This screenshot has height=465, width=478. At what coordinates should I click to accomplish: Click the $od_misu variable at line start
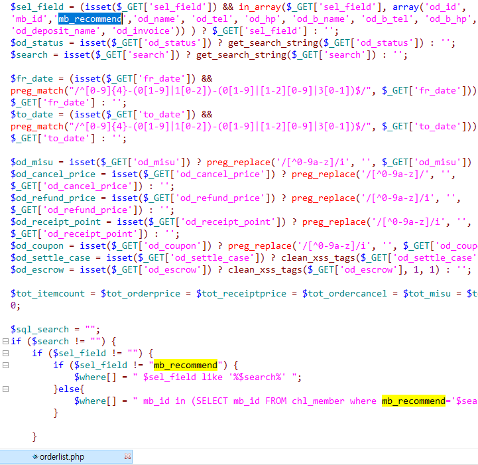pyautogui.click(x=32, y=163)
